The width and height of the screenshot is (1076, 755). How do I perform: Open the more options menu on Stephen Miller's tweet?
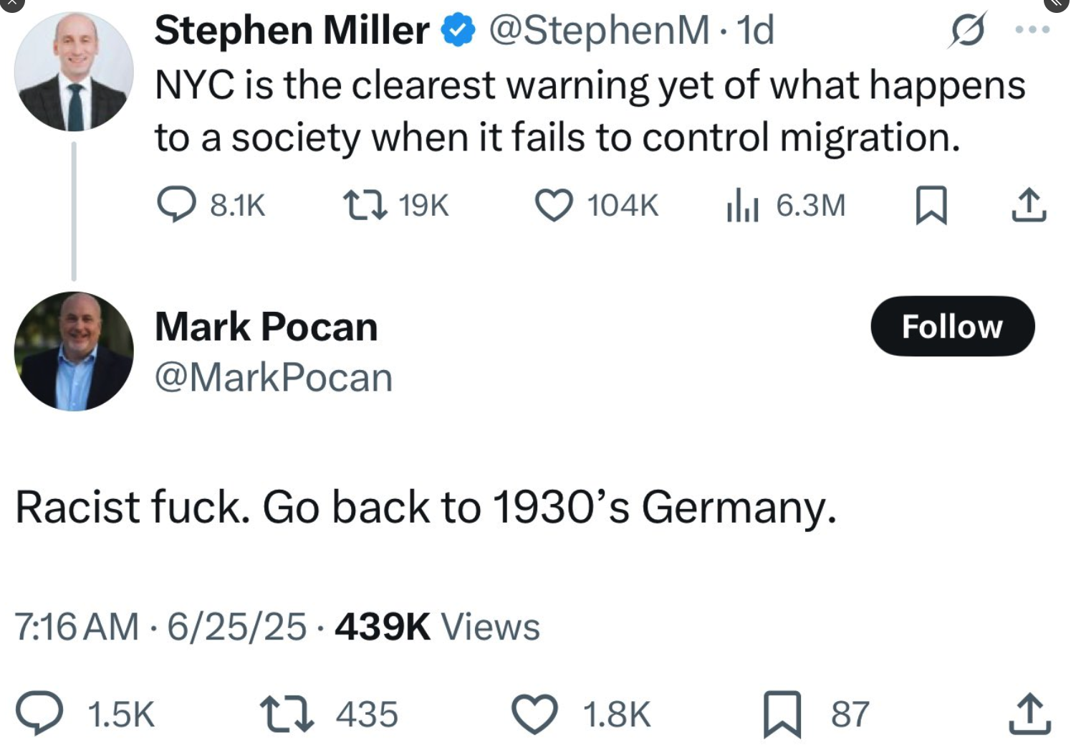[x=1033, y=30]
